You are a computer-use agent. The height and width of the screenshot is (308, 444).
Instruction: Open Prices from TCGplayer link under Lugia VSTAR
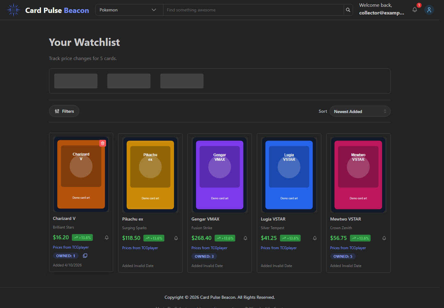tap(279, 248)
